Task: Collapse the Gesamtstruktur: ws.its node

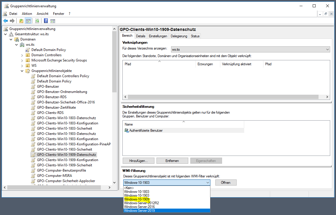Action: pyautogui.click(x=6, y=34)
